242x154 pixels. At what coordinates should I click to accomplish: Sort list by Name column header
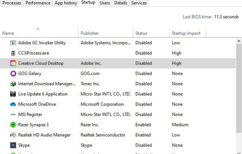click(x=8, y=33)
